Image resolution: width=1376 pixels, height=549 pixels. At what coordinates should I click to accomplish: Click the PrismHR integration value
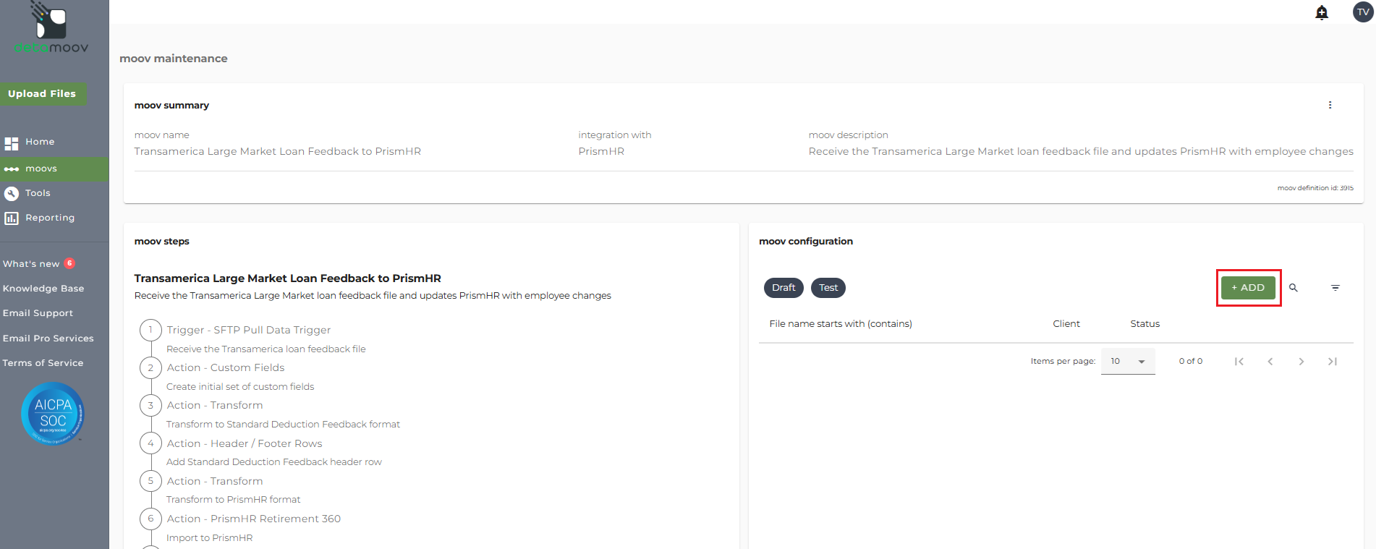pyautogui.click(x=601, y=151)
